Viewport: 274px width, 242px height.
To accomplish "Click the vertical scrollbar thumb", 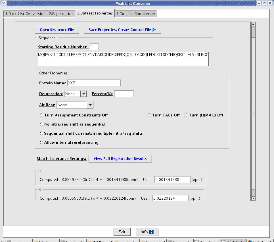I will 254,33.
